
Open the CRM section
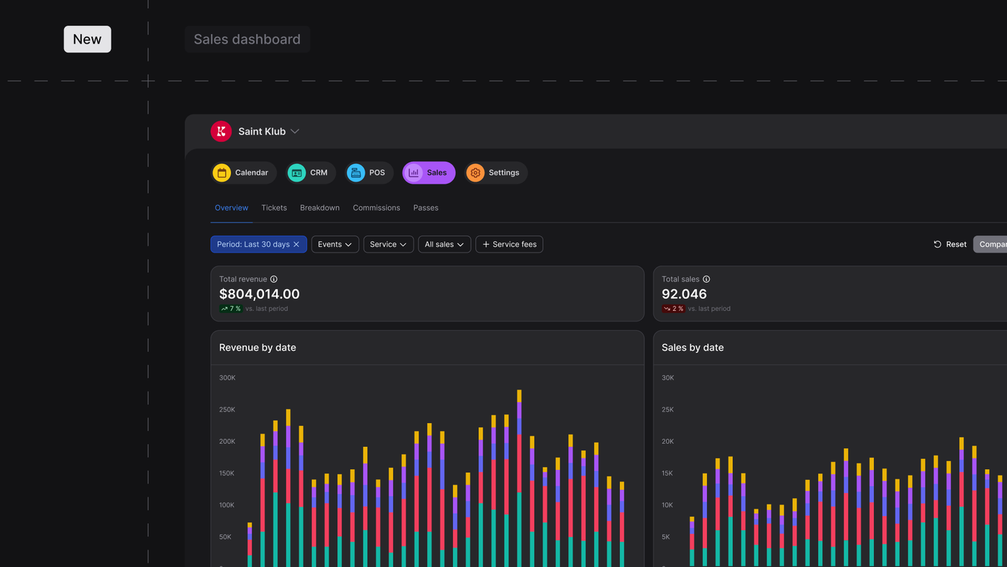[310, 173]
